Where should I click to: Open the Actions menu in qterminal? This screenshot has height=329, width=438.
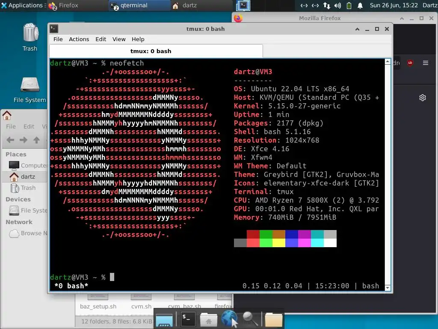tap(79, 39)
